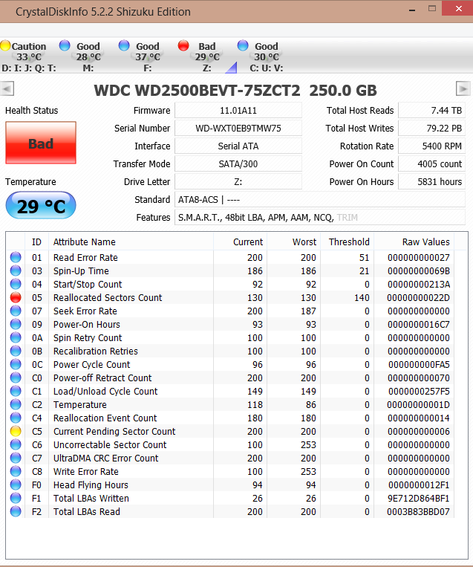This screenshot has width=473, height=567.
Task: Click Power On Hours value 5831 hours
Action: pos(431,181)
